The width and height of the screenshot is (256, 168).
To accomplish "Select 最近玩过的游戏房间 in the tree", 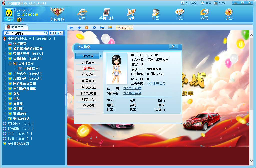I will [28, 49].
